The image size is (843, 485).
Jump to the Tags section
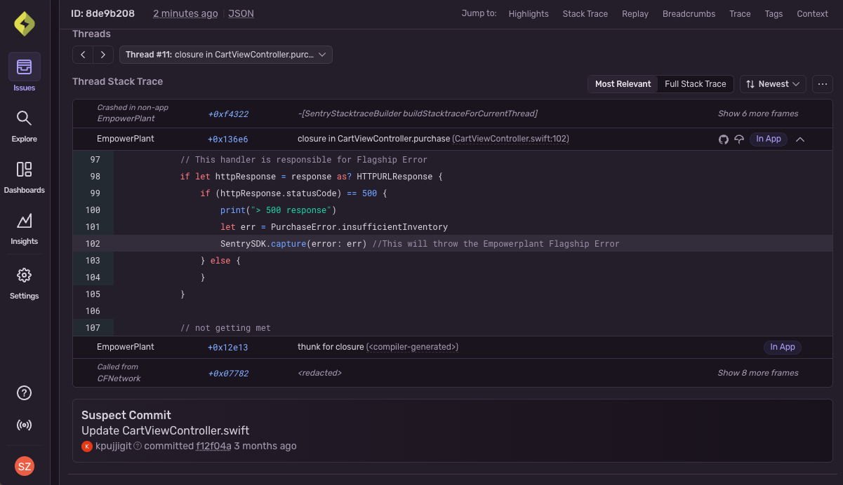[x=774, y=13]
